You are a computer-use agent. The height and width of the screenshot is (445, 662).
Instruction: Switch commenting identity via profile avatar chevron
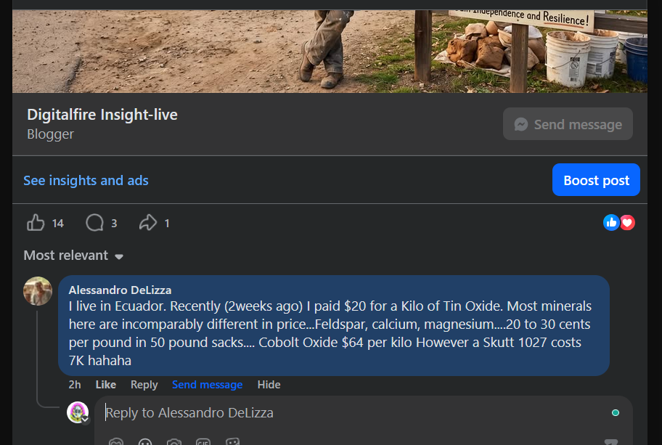coord(85,420)
